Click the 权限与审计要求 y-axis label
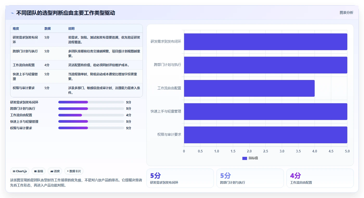The height and width of the screenshot is (198, 364). tap(169, 135)
